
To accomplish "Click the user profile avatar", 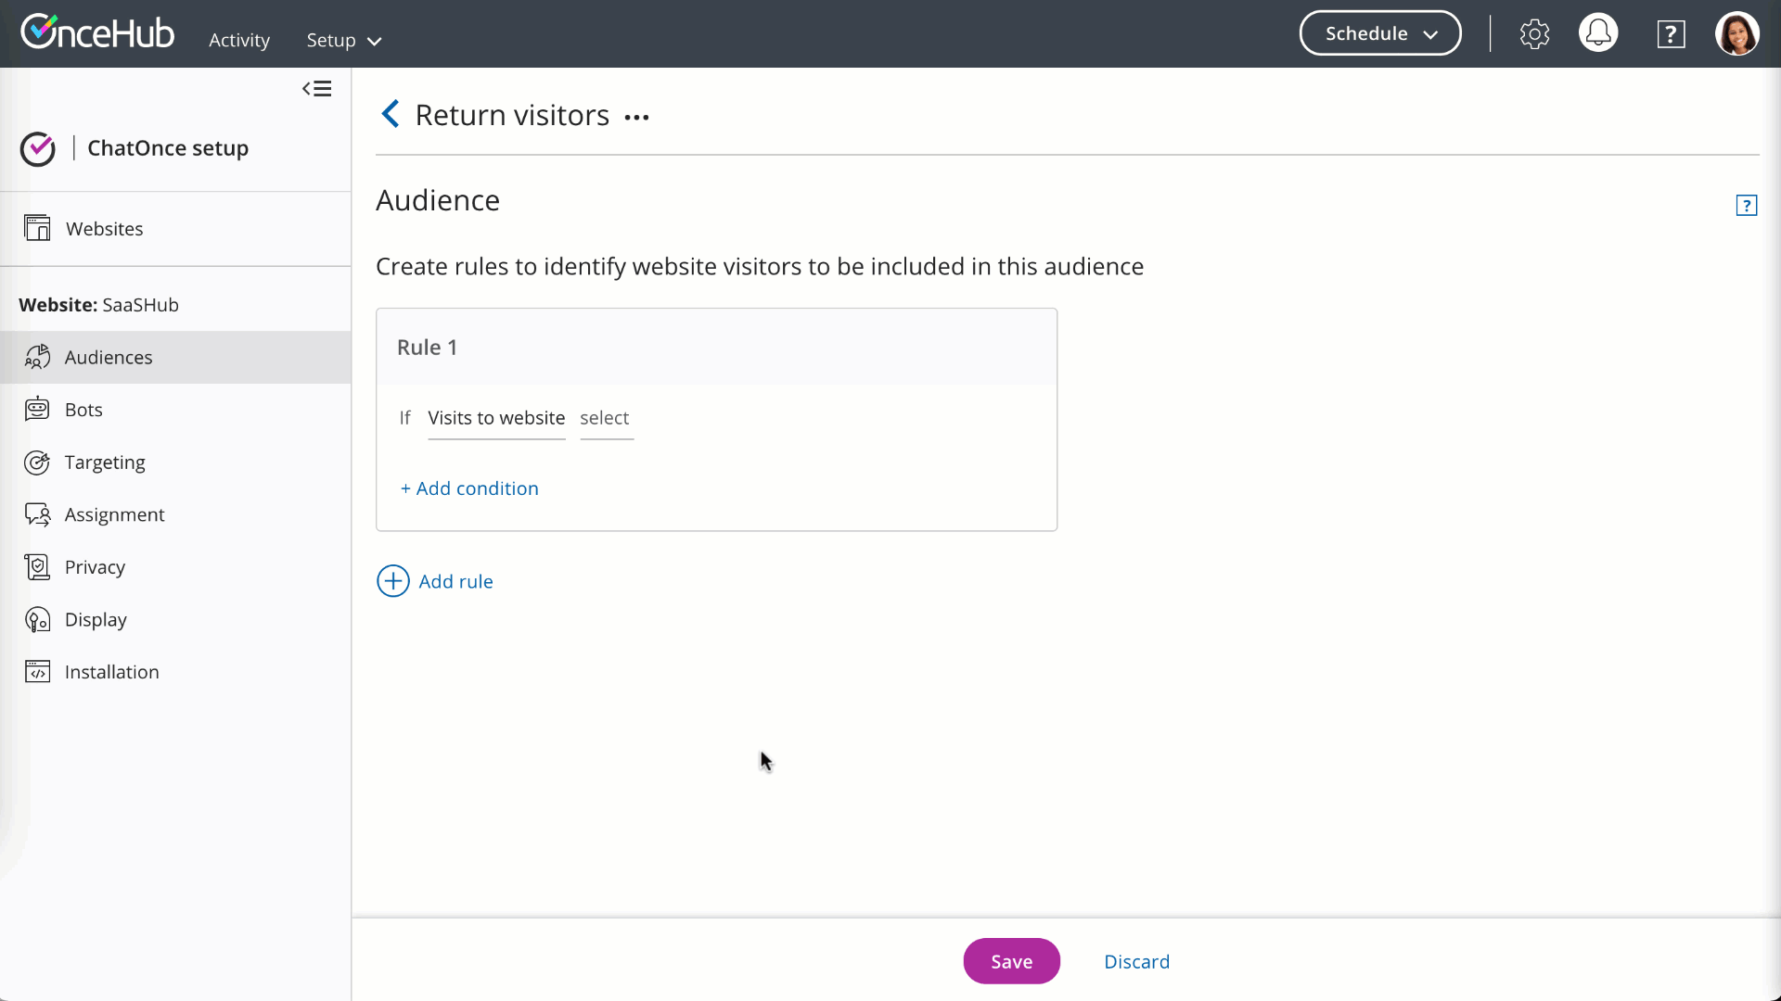I will coord(1736,34).
